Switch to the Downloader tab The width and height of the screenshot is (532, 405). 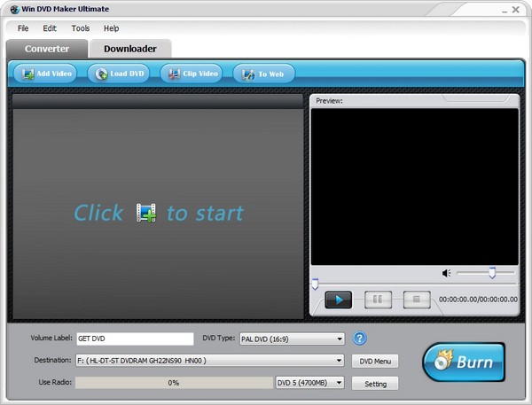pos(130,49)
